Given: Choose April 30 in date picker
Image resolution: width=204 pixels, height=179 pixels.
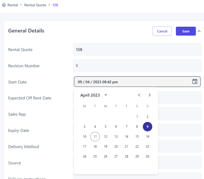Looking at the screenshot, I should [x=148, y=156].
